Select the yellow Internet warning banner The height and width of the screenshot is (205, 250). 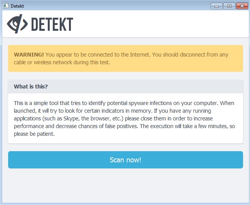(x=125, y=58)
